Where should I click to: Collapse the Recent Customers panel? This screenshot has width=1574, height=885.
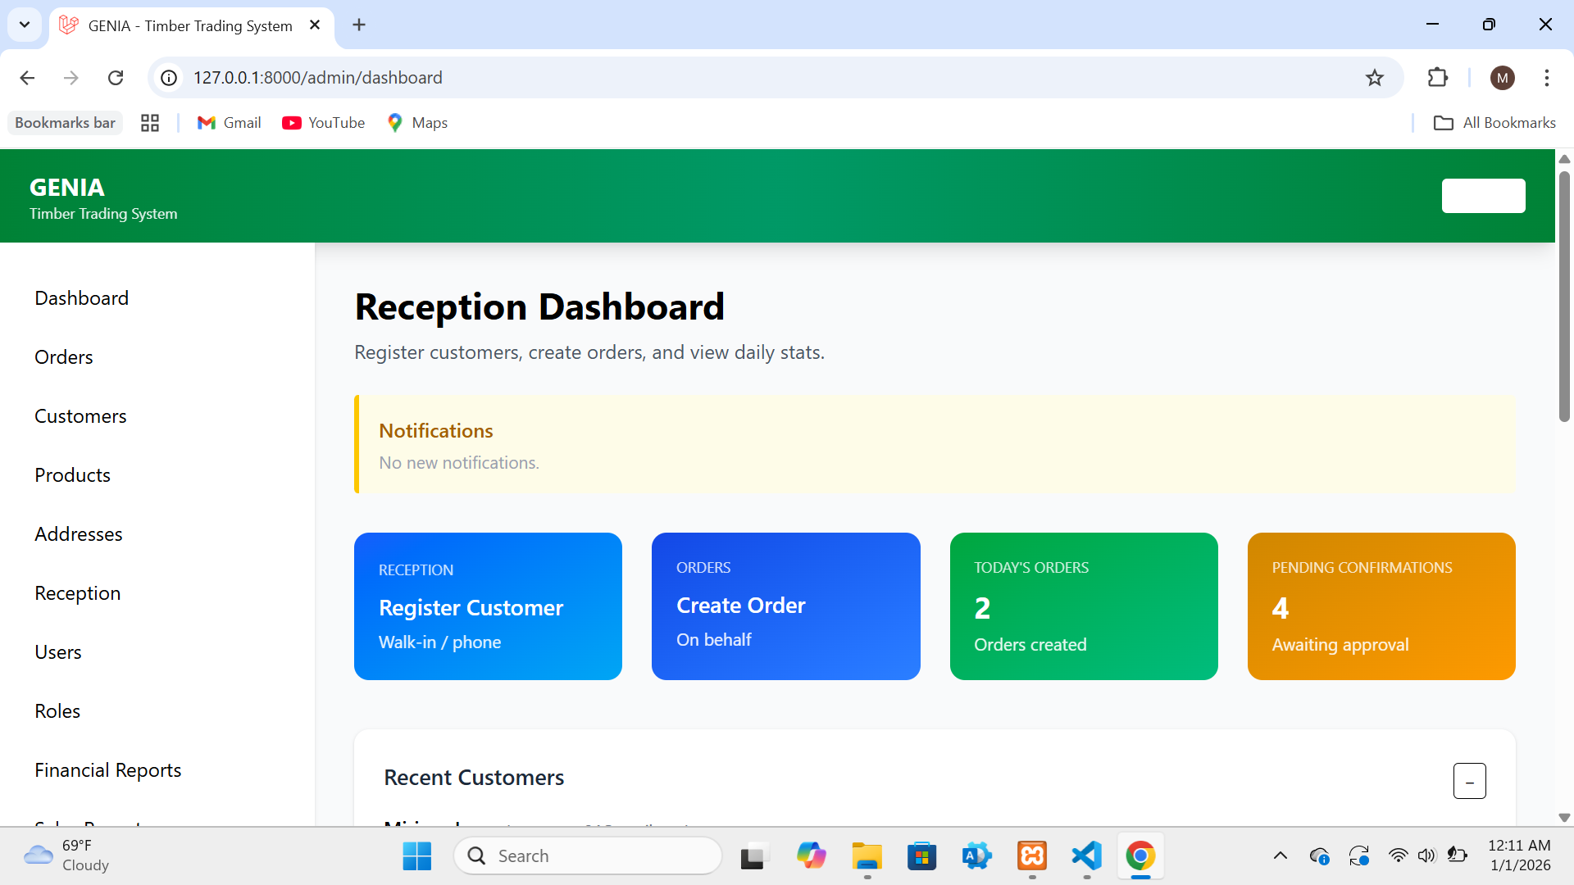coord(1469,781)
